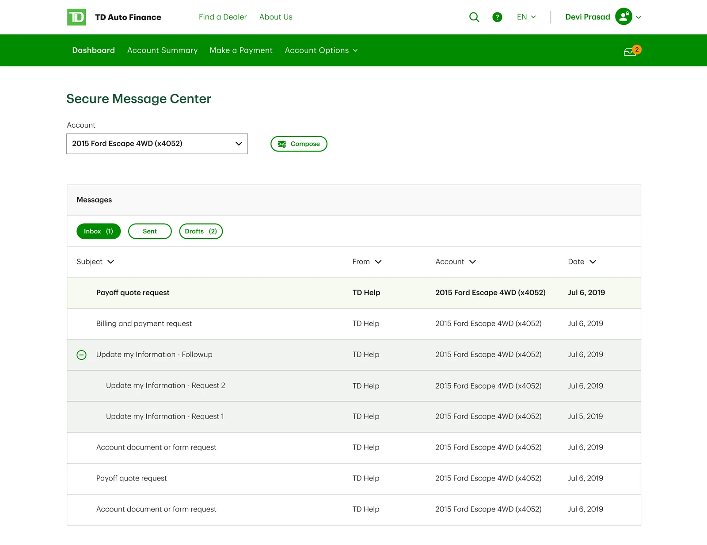Screen dimensions: 707x545
Task: Click the TD logo icon
Action: [x=76, y=17]
